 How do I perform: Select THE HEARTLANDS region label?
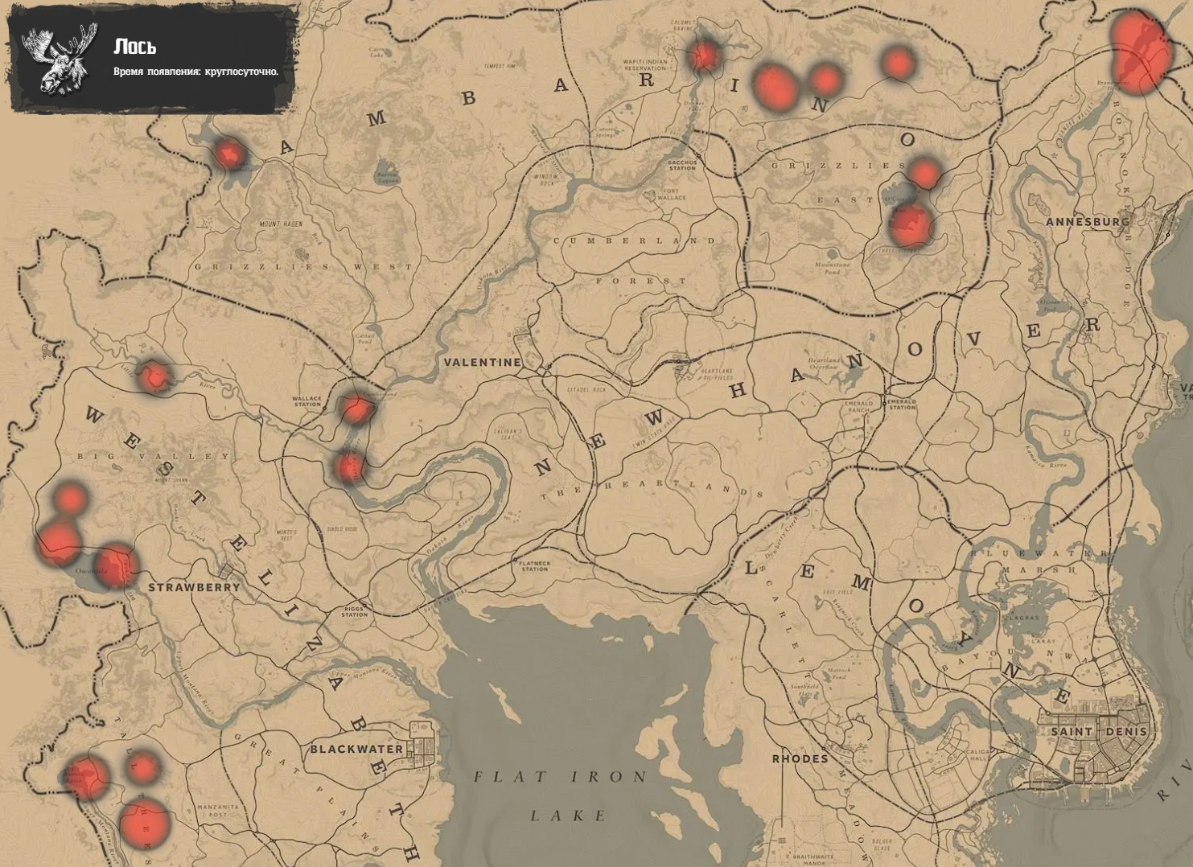pos(652,490)
